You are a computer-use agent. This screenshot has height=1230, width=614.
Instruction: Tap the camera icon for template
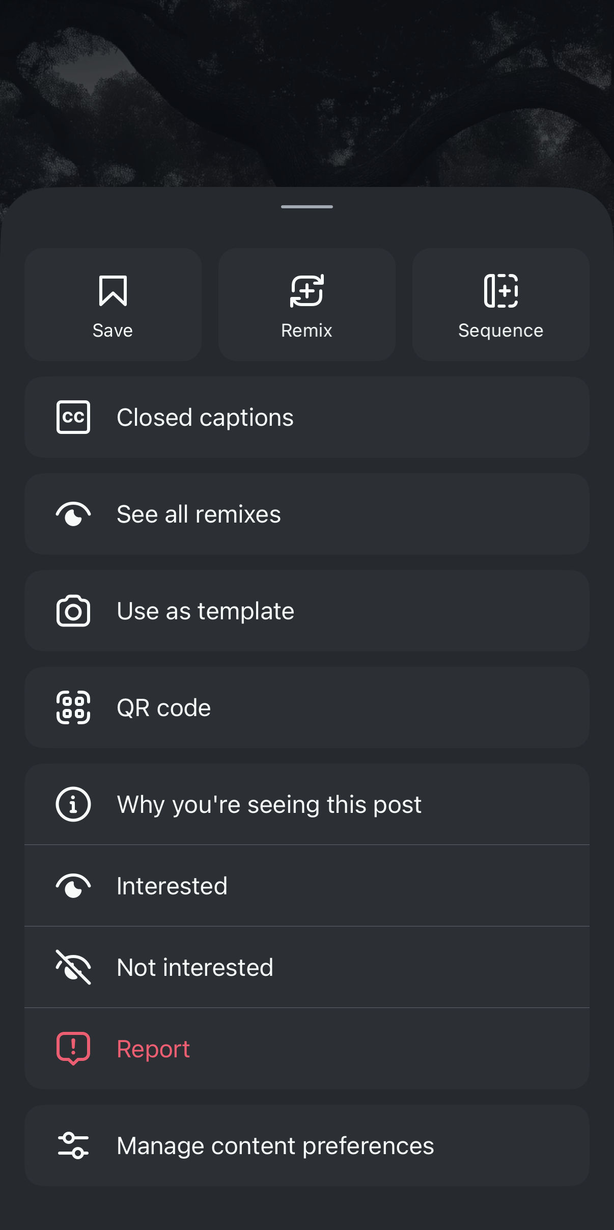coord(73,611)
